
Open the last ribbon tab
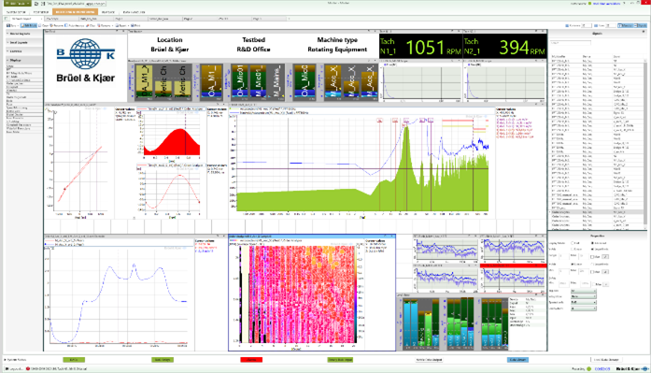coord(134,12)
